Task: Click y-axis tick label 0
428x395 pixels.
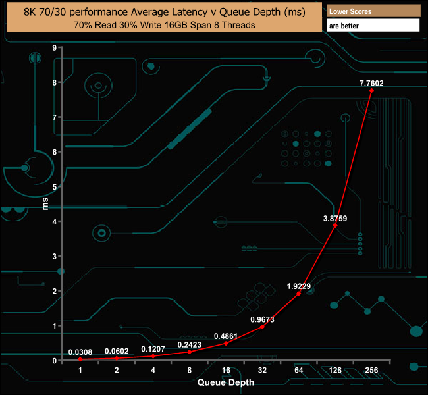Action: click(x=55, y=361)
